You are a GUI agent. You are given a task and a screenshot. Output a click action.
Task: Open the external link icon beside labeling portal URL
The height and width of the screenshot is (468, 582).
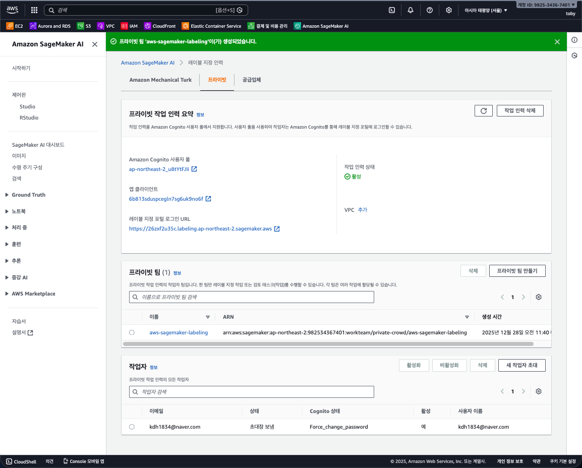tap(277, 228)
